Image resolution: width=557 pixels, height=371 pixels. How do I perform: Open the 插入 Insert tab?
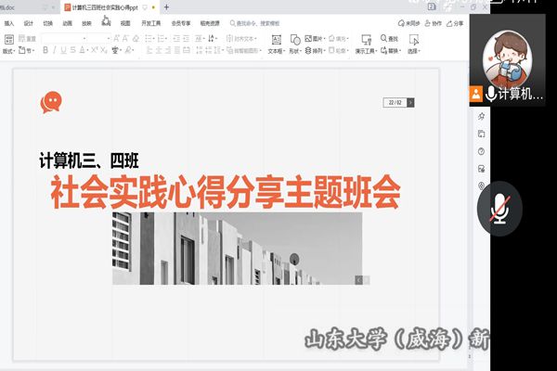(9, 23)
